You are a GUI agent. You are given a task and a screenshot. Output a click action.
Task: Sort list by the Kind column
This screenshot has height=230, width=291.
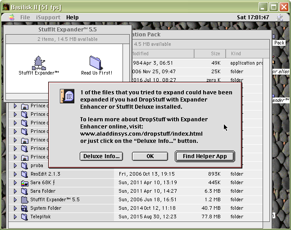[x=248, y=53]
